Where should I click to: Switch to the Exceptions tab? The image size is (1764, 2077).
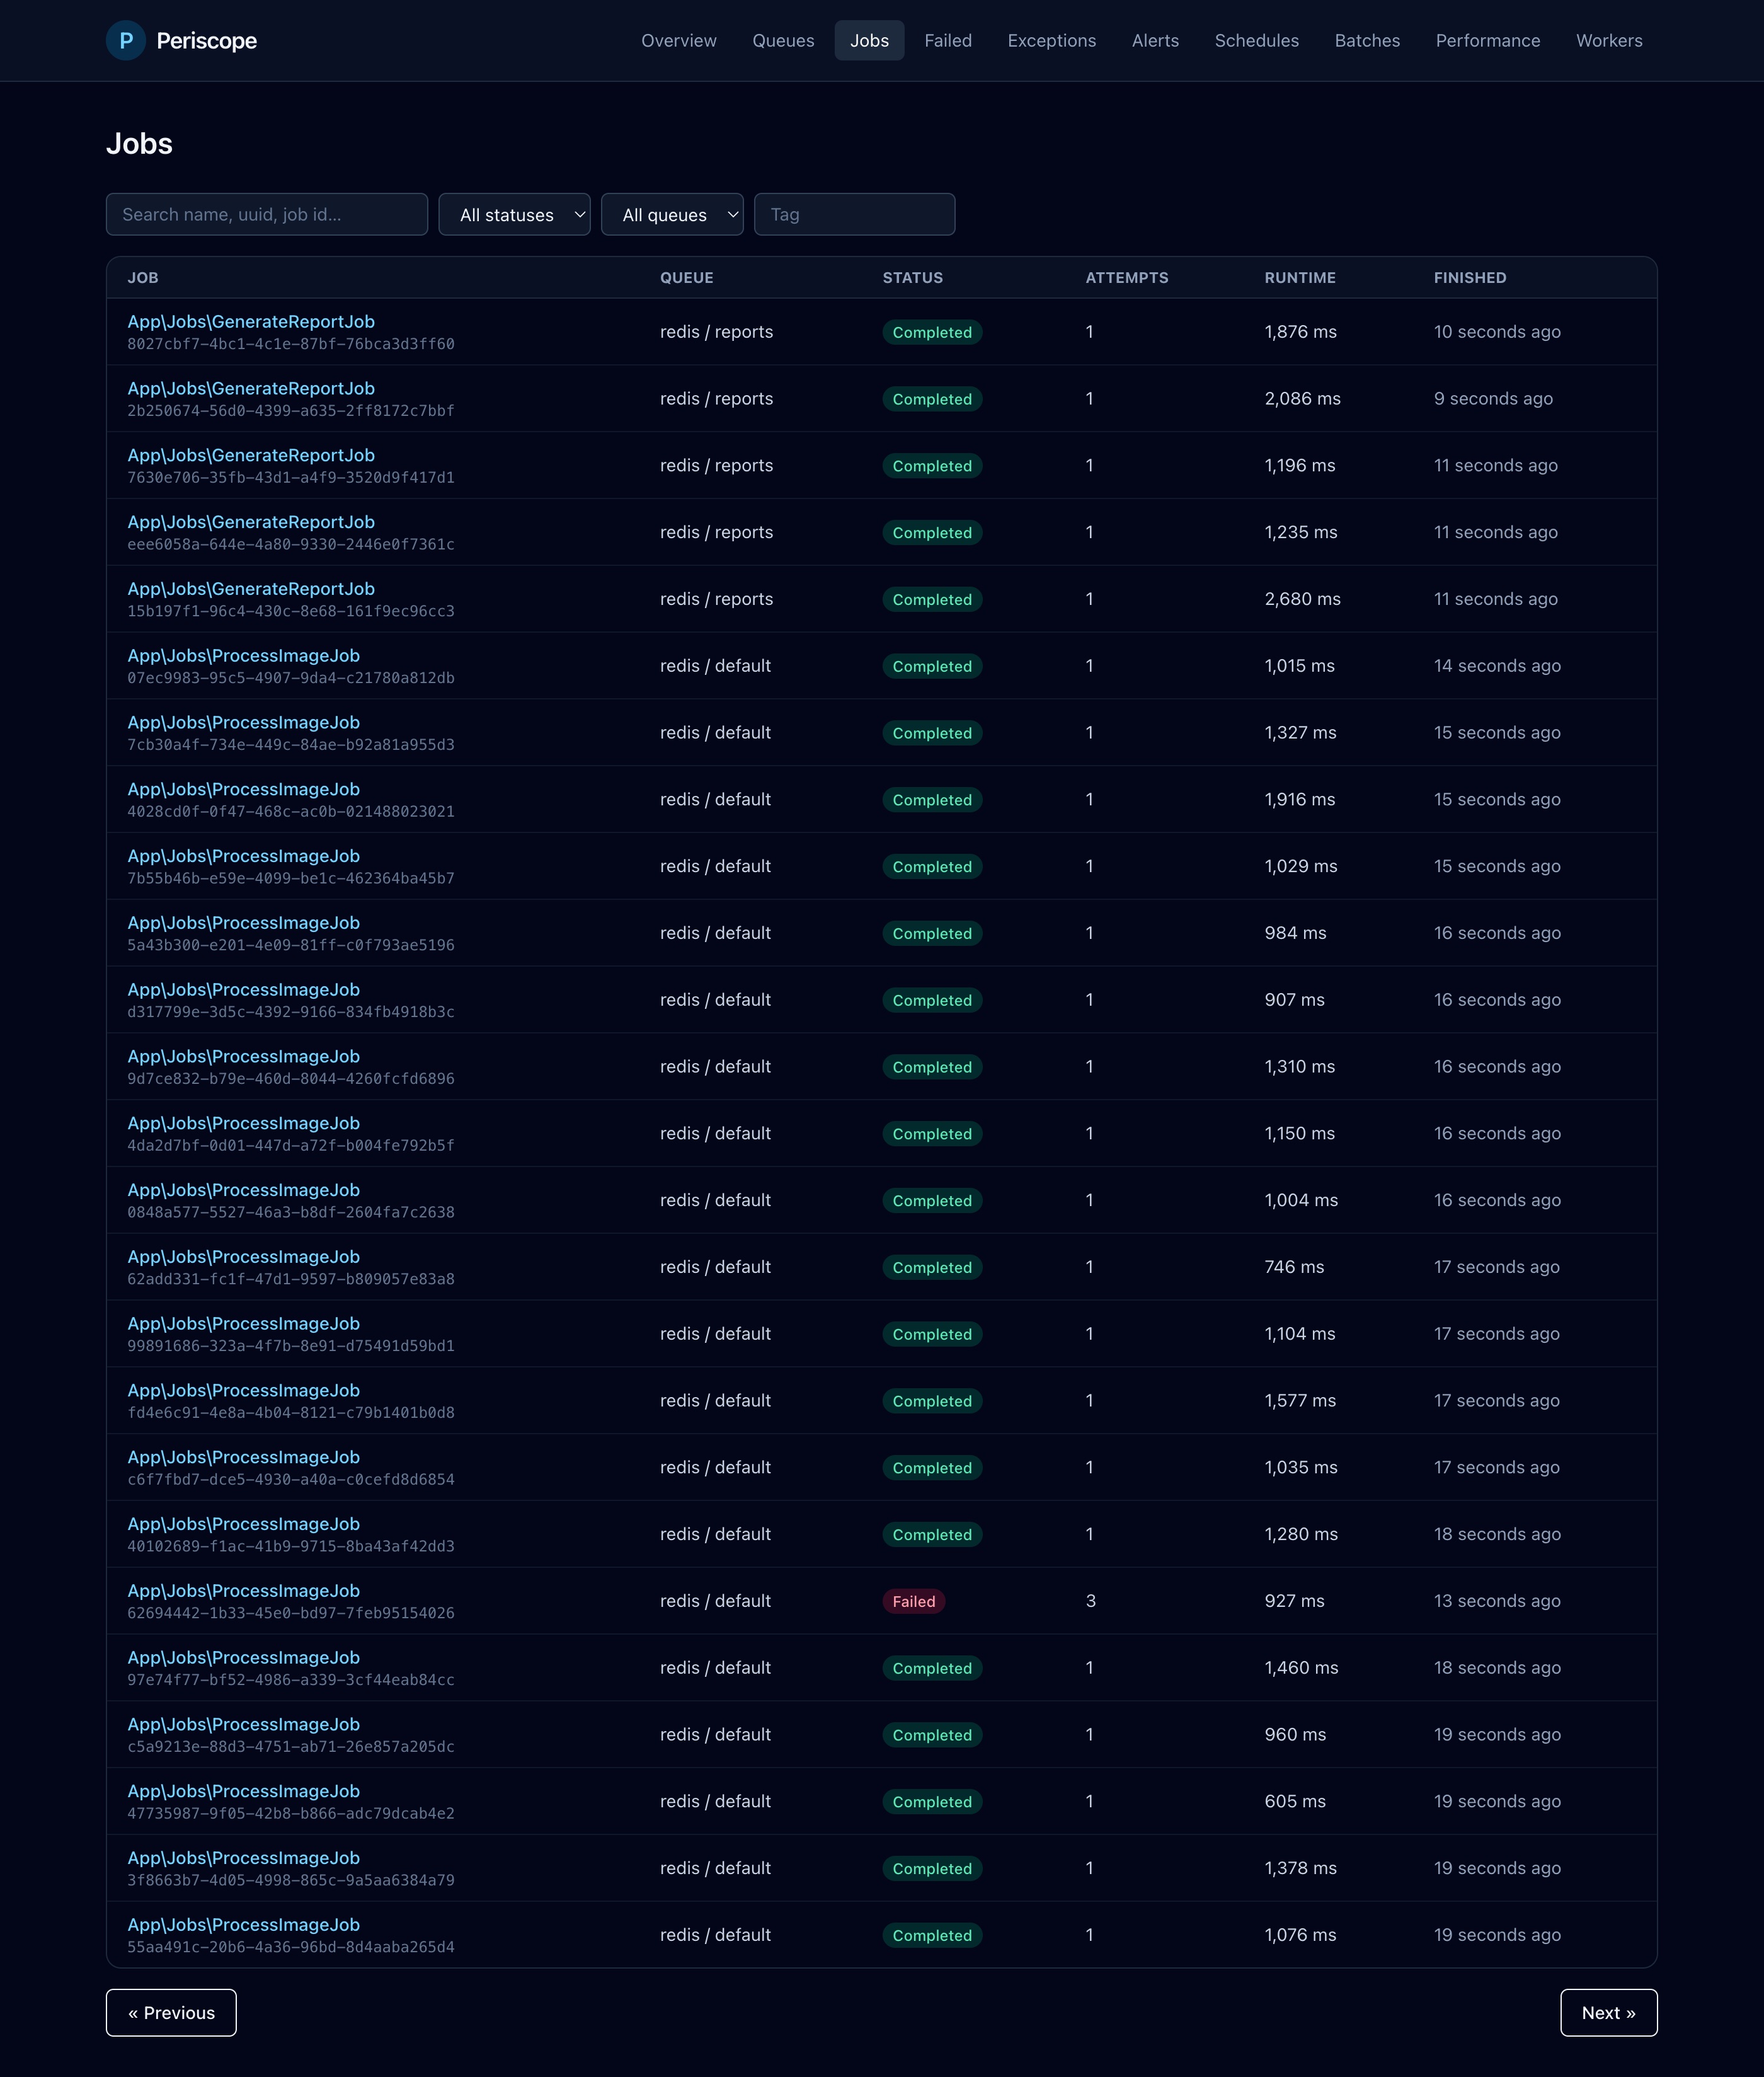(x=1051, y=40)
